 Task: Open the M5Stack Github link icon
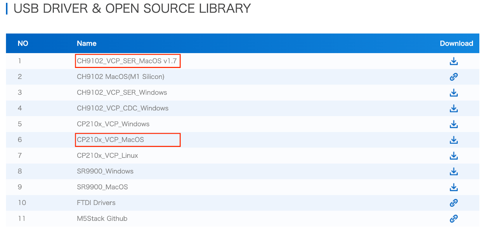pos(453,218)
